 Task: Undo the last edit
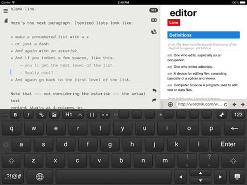tap(154, 90)
